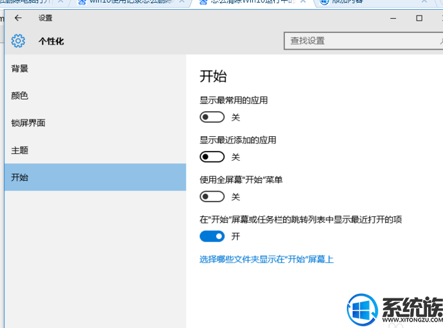Go back using the arrow in Settings
Screen dimensions: 443x328
(18, 18)
